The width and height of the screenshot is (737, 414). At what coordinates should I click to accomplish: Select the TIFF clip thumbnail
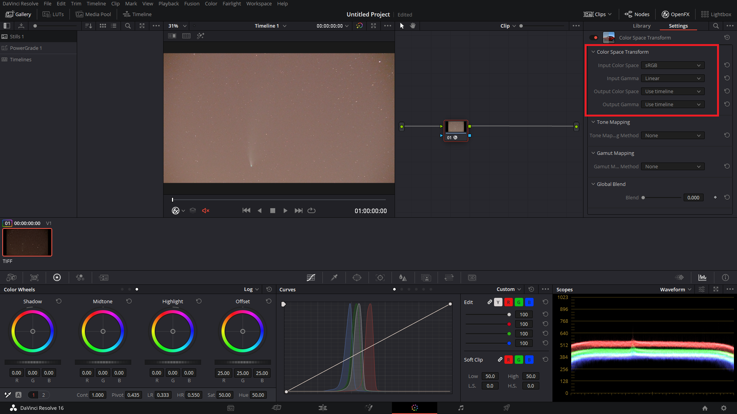pyautogui.click(x=27, y=242)
